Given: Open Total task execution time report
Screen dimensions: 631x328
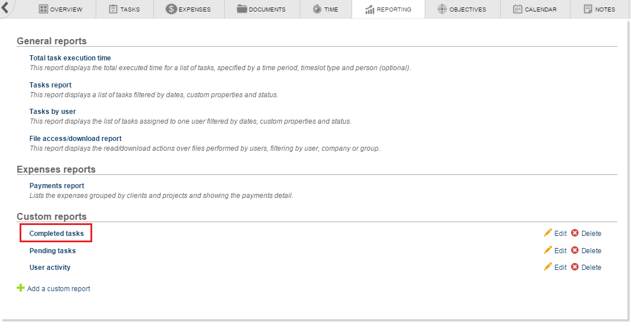Looking at the screenshot, I should tap(70, 58).
